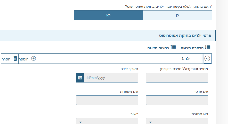Select the "לא" answer option
The height and width of the screenshot is (124, 228).
click(108, 15)
